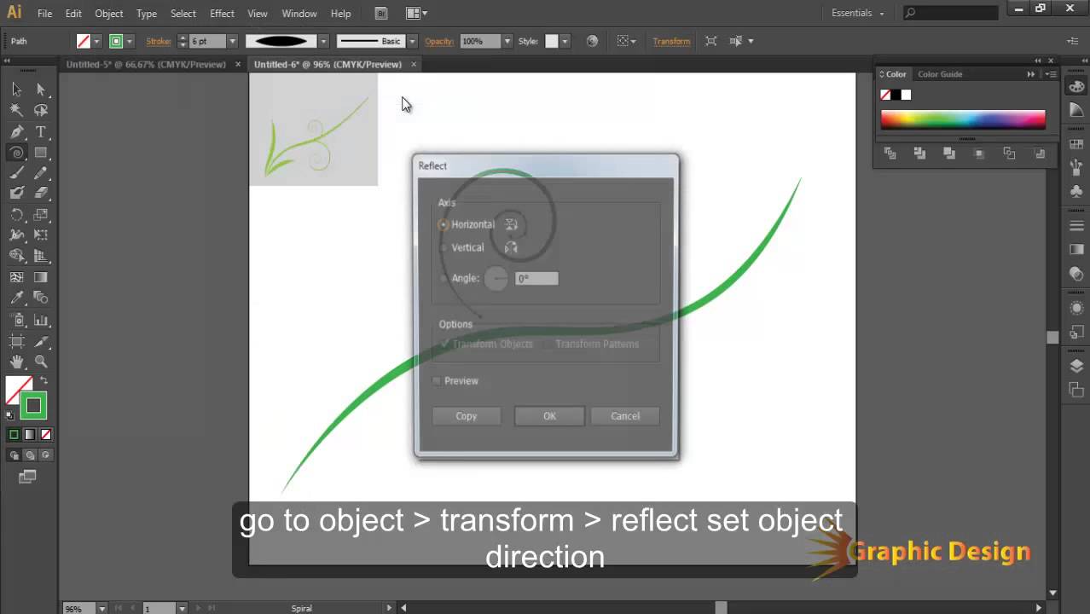The height and width of the screenshot is (614, 1090).
Task: Click the green Fill color swatch
Action: [x=32, y=406]
